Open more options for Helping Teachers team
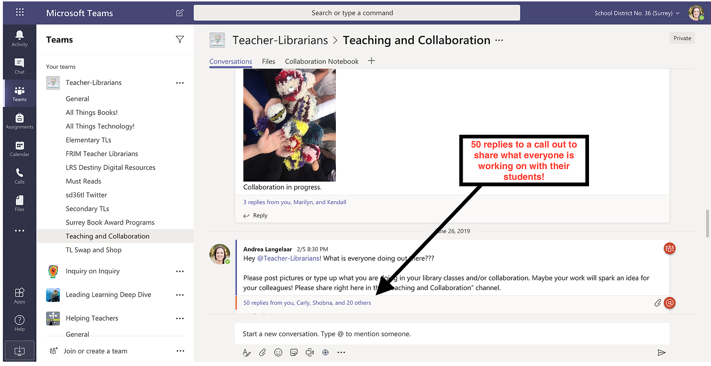This screenshot has width=711, height=366. (180, 318)
